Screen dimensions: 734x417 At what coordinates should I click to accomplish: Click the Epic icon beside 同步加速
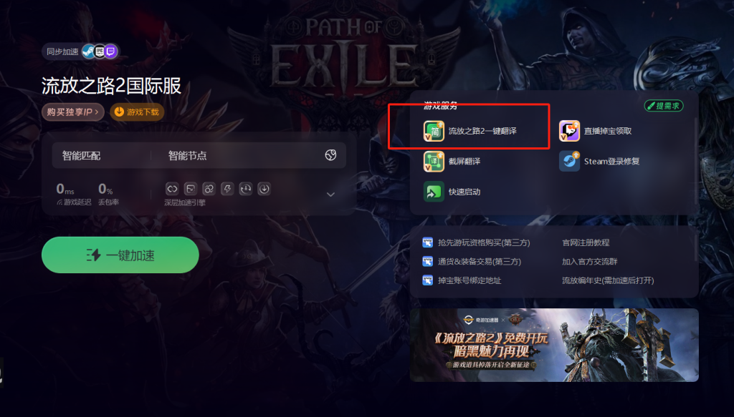click(x=100, y=51)
